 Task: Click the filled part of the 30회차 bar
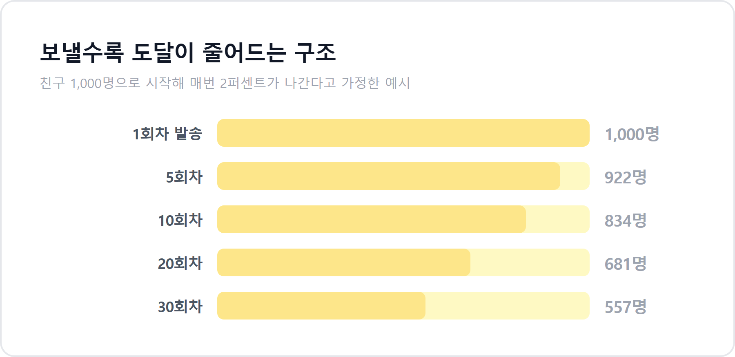click(321, 306)
